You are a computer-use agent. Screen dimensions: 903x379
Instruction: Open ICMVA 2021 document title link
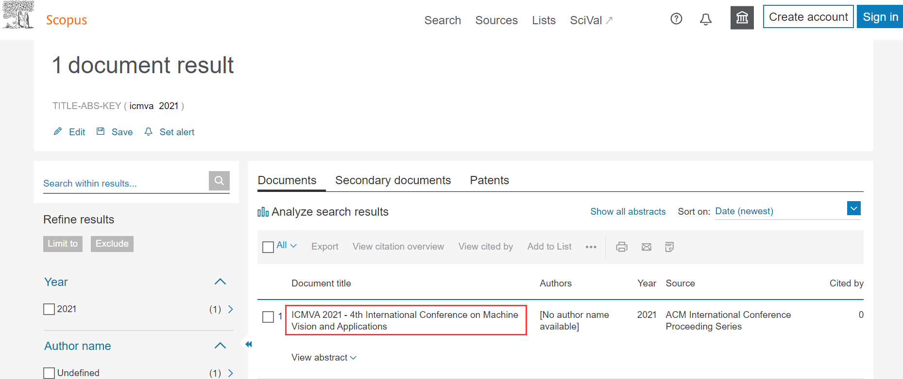point(405,320)
